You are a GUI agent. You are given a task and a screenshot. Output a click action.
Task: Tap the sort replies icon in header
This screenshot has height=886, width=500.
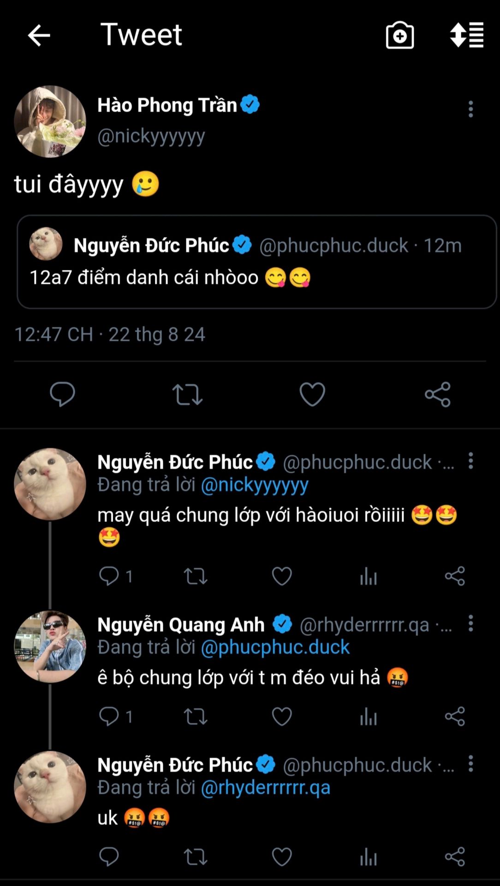click(x=467, y=36)
